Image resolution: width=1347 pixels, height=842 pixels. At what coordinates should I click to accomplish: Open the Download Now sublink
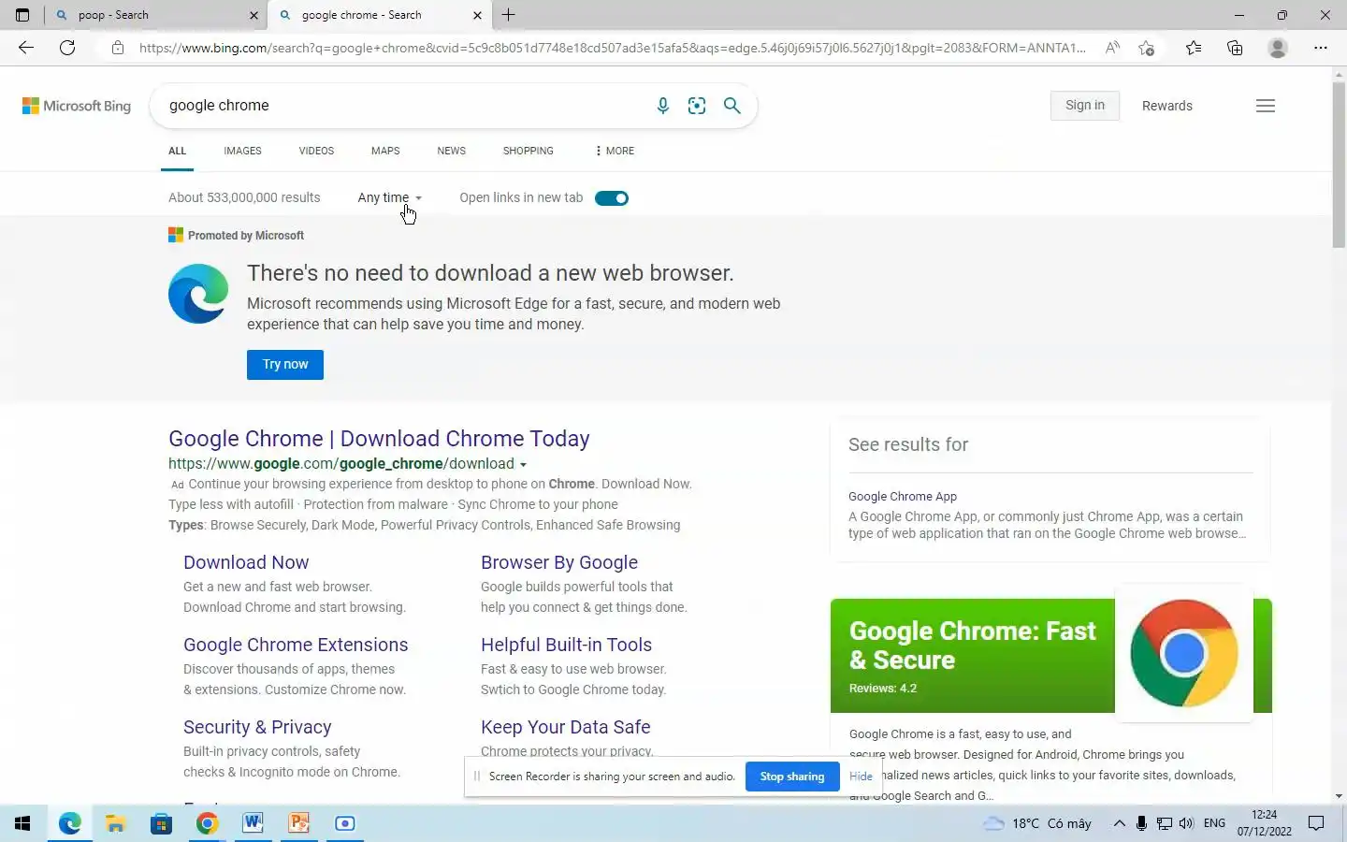tap(246, 562)
